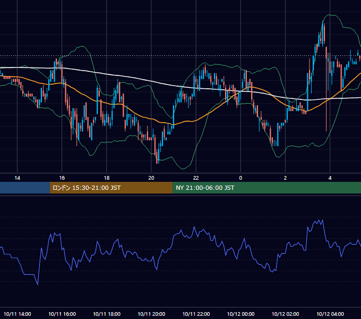Click the 10/11 16:00 time label
361x319 pixels.
tap(62, 314)
